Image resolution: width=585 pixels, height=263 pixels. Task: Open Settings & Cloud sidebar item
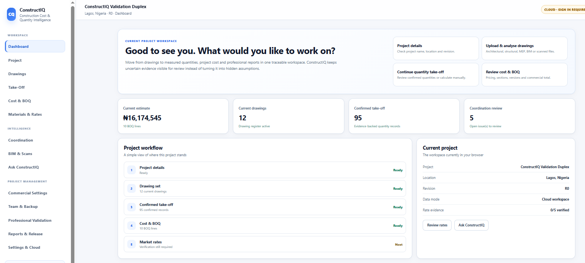(35, 247)
